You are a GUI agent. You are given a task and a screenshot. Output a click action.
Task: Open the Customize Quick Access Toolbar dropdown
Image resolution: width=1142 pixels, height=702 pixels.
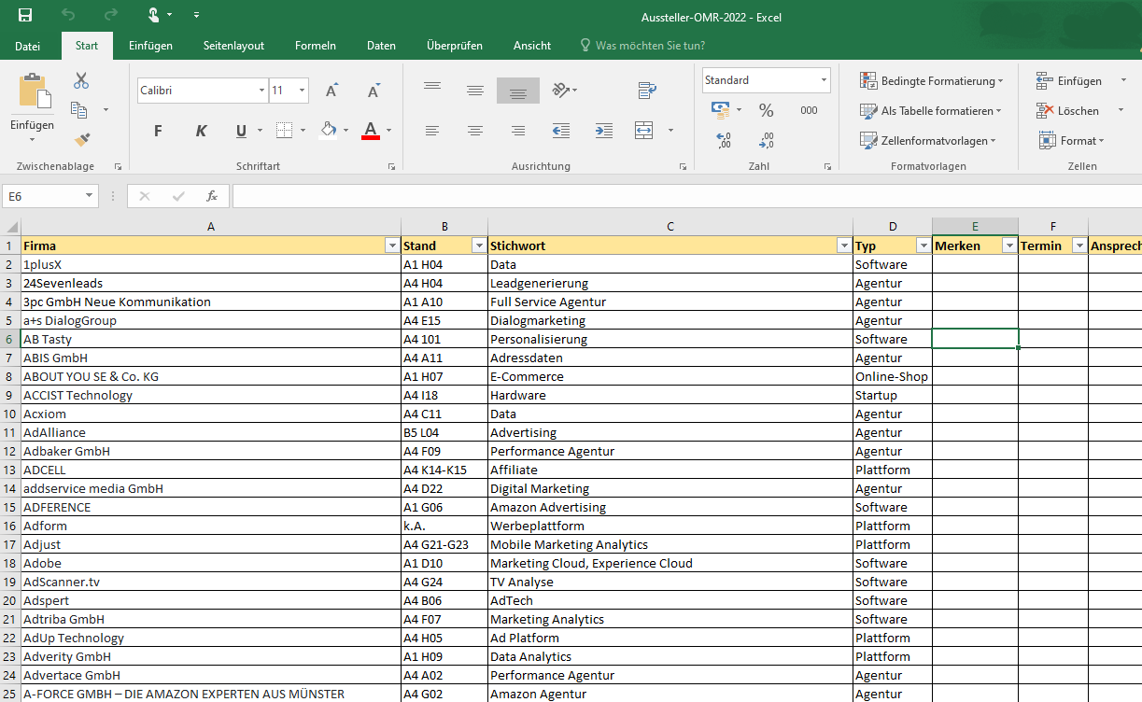[x=196, y=15]
